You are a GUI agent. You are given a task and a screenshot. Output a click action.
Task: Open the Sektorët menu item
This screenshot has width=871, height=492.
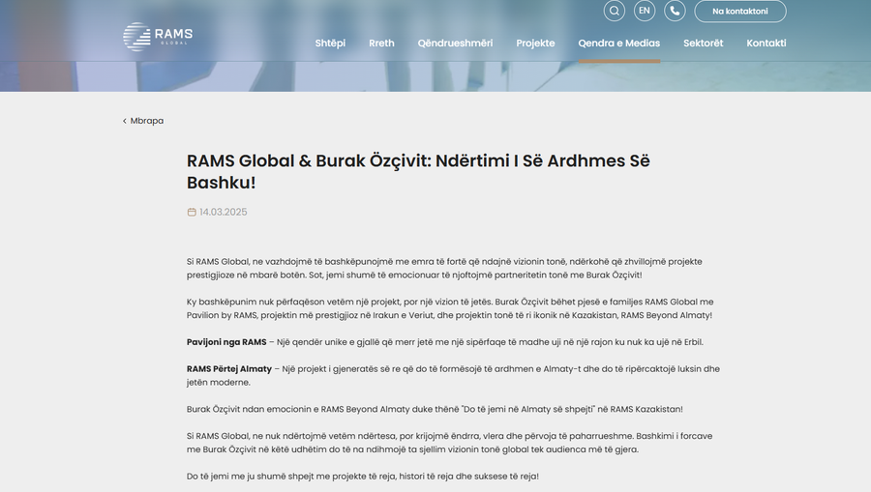704,43
